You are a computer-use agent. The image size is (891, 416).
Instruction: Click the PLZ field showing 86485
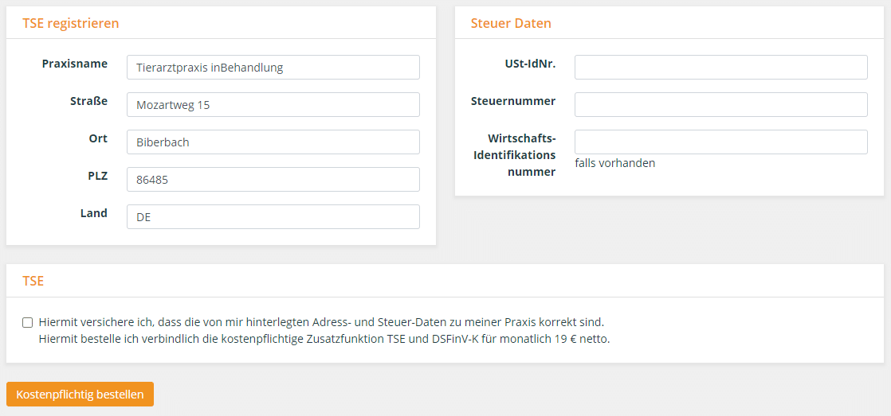tap(273, 180)
